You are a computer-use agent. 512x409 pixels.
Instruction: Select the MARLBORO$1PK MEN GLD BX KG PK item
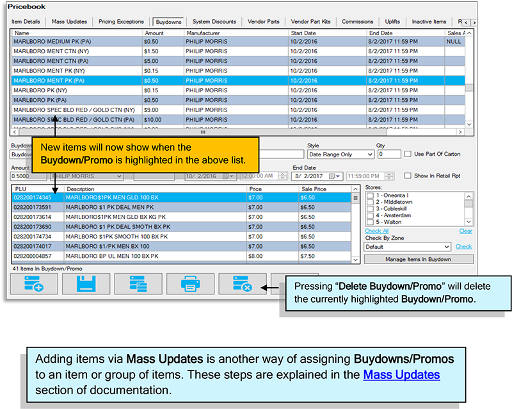[x=182, y=217]
